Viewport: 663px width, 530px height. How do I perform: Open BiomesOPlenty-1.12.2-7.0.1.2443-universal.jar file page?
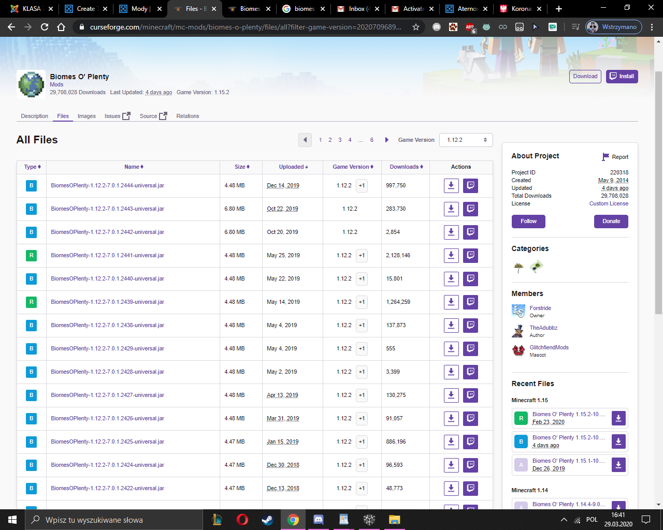click(x=107, y=209)
